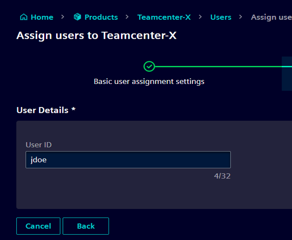Click the Home house icon in breadcrumb
Image resolution: width=292 pixels, height=240 pixels.
pyautogui.click(x=24, y=17)
